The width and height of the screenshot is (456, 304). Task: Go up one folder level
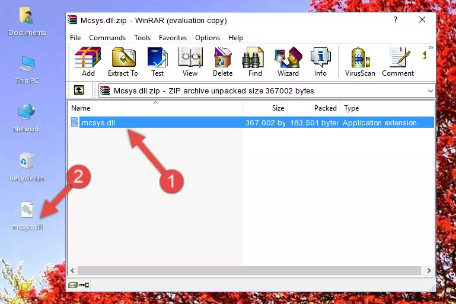click(79, 90)
